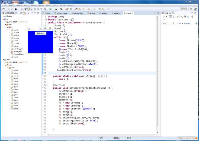The width and height of the screenshot is (199, 141).
Task: Expand the music.java tree node
Action: pos(10,52)
